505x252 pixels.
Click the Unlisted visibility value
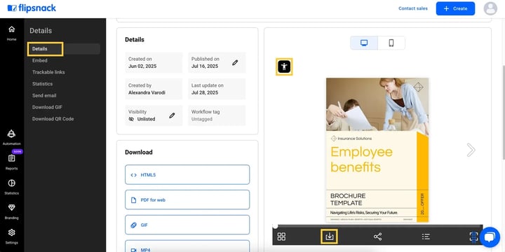point(146,119)
